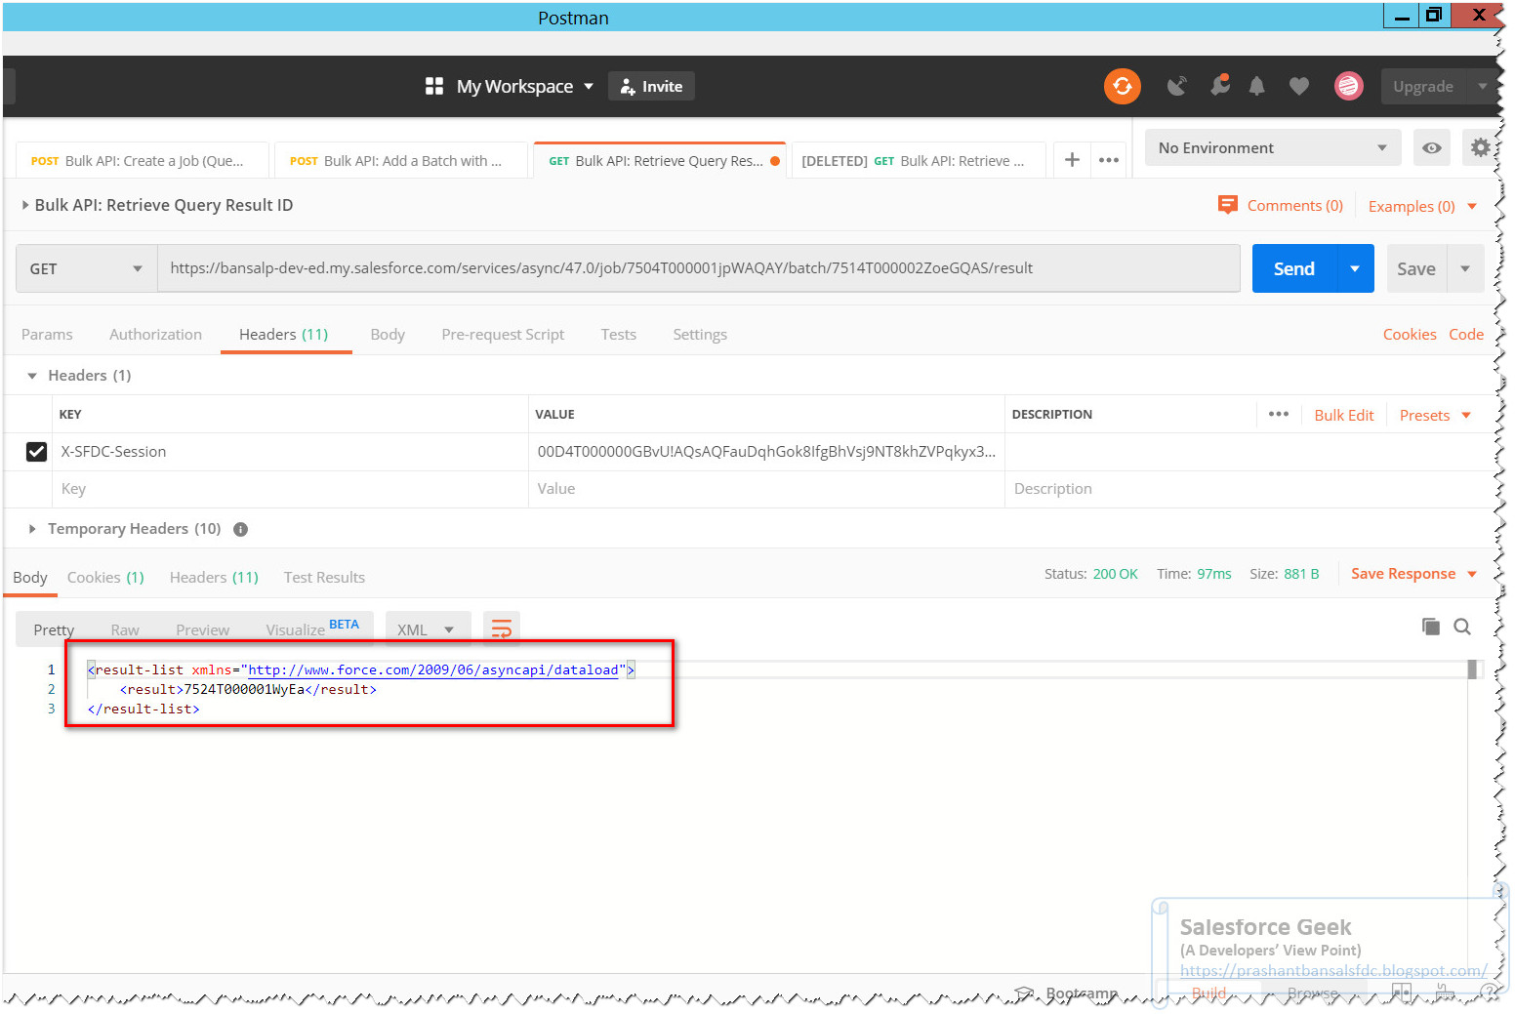Click the X-SFDC-Session value cell
This screenshot has height=1014, width=1515.
tap(766, 451)
